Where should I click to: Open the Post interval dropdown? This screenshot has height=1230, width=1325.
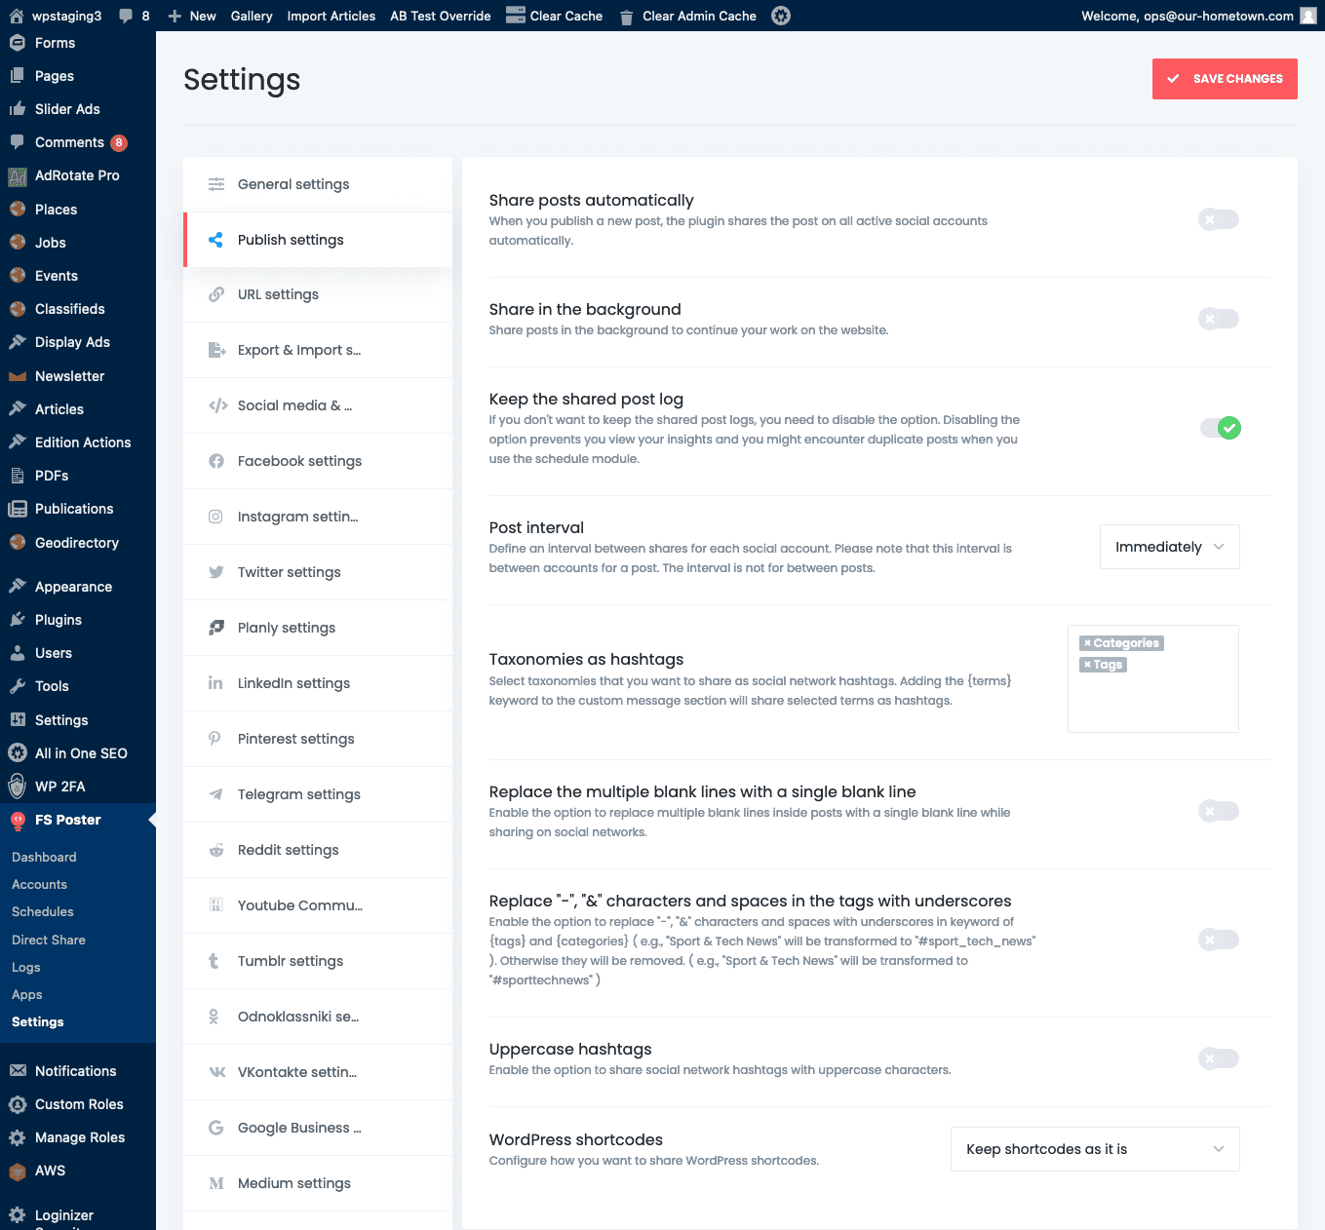coord(1169,547)
